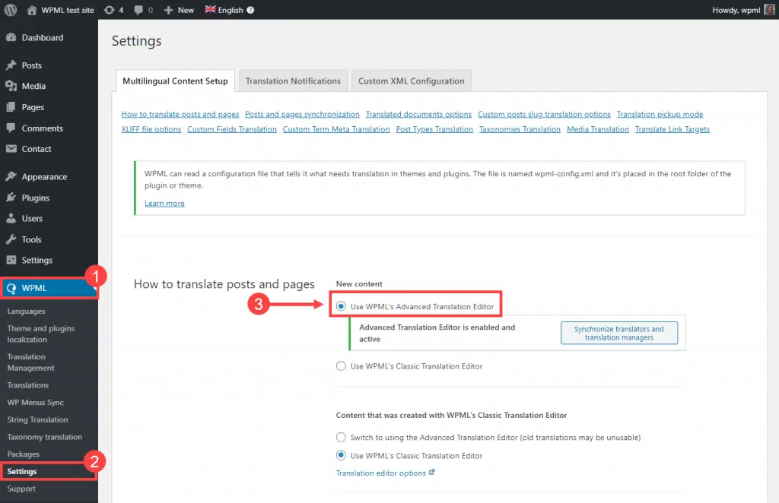
Task: Click the external link icon after Translation editor options
Action: tap(432, 473)
